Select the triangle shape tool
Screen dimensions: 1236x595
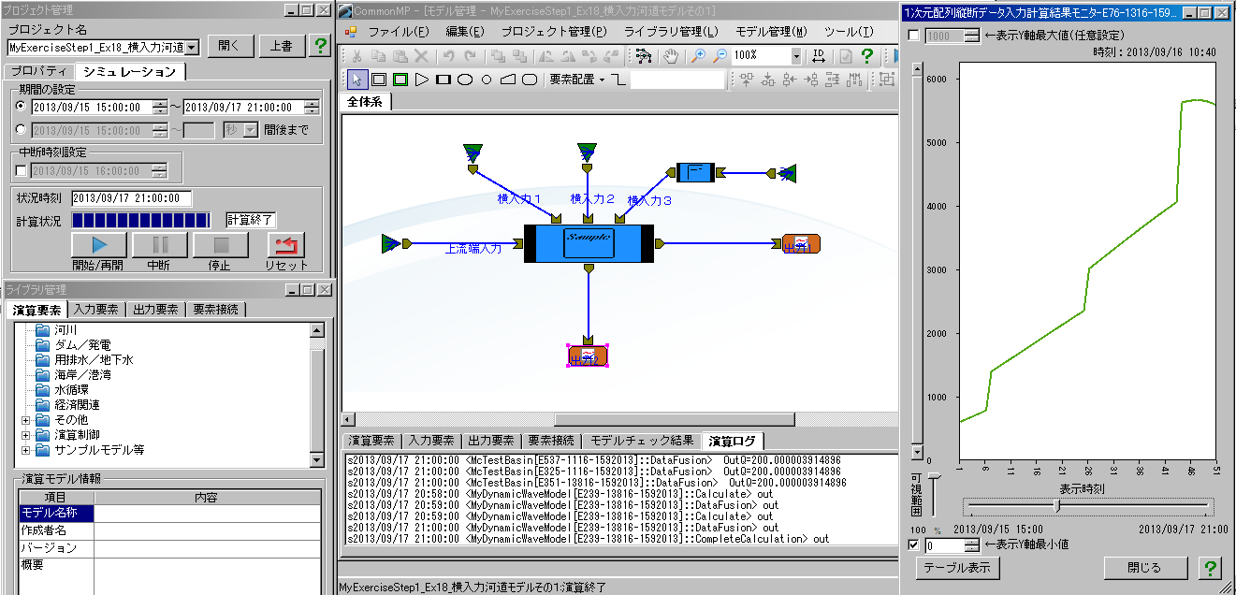click(422, 80)
